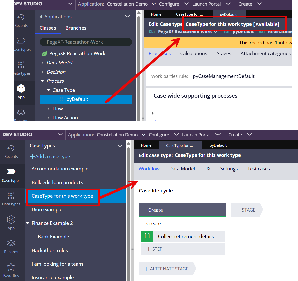The width and height of the screenshot is (298, 281).
Task: Open Insurance example case type
Action: click(x=52, y=277)
